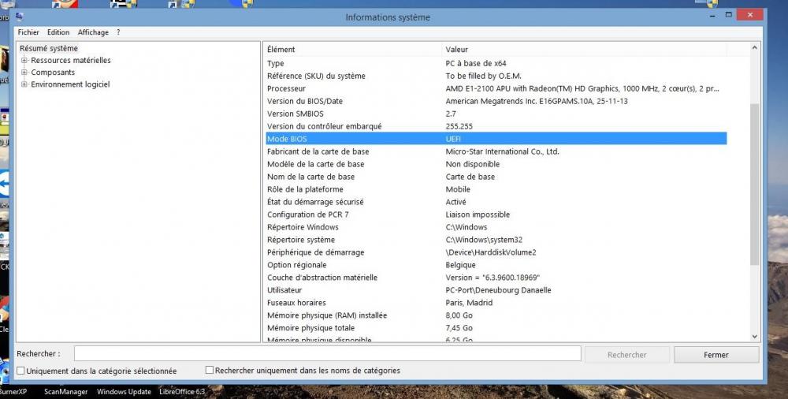Select the Couche d'abstraction matérielle row
Image resolution: width=788 pixels, height=399 pixels.
[x=496, y=278]
